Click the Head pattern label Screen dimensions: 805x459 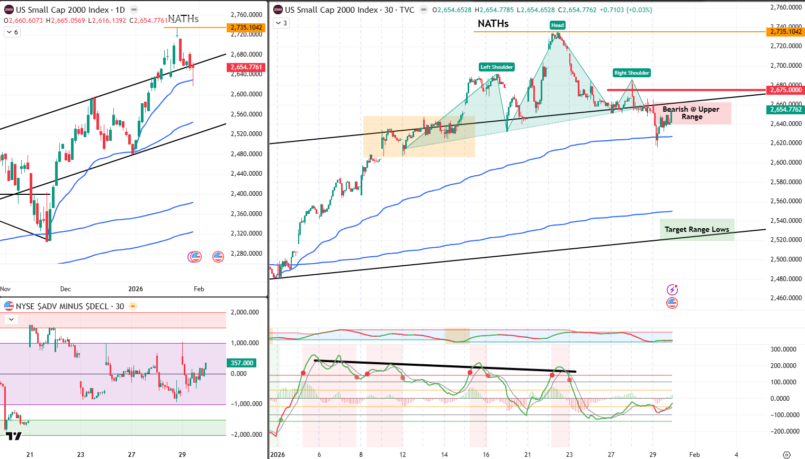pos(557,25)
